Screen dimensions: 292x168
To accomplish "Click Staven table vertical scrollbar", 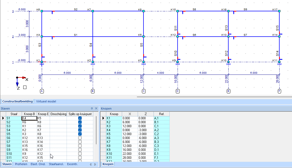I will pos(96,130).
